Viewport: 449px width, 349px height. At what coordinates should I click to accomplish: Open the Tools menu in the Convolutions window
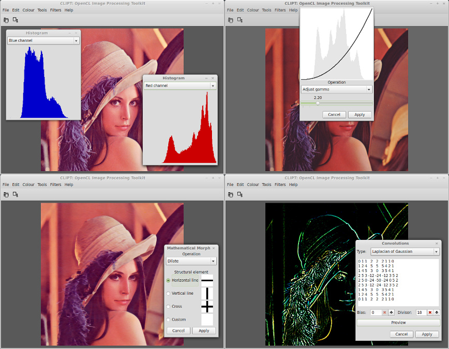[x=266, y=185]
